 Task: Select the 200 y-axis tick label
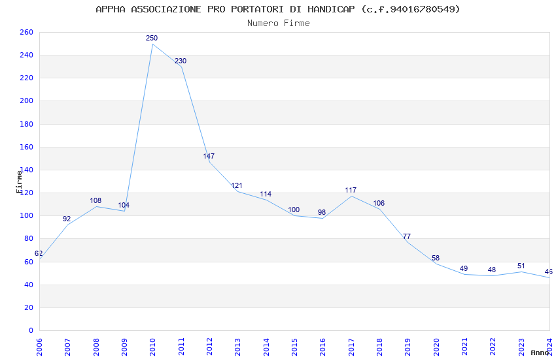click(x=27, y=101)
